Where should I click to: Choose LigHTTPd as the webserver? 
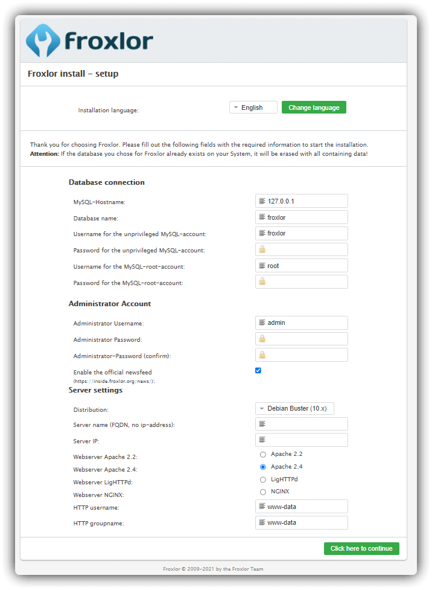click(x=262, y=479)
